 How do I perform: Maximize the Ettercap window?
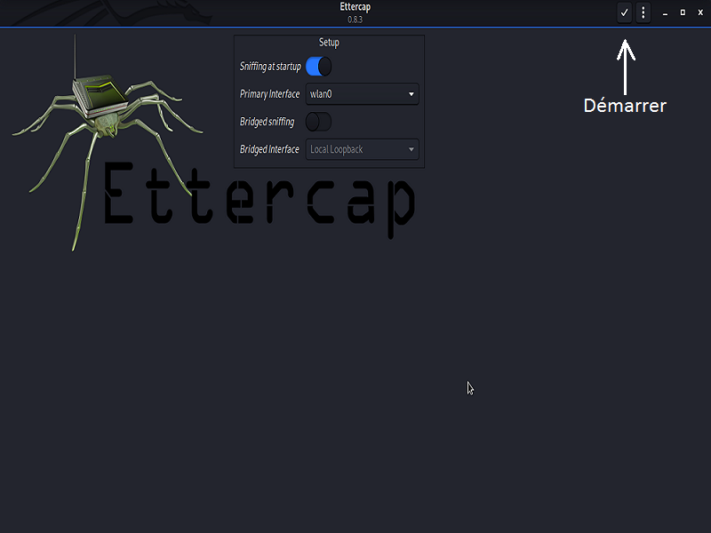(x=683, y=12)
